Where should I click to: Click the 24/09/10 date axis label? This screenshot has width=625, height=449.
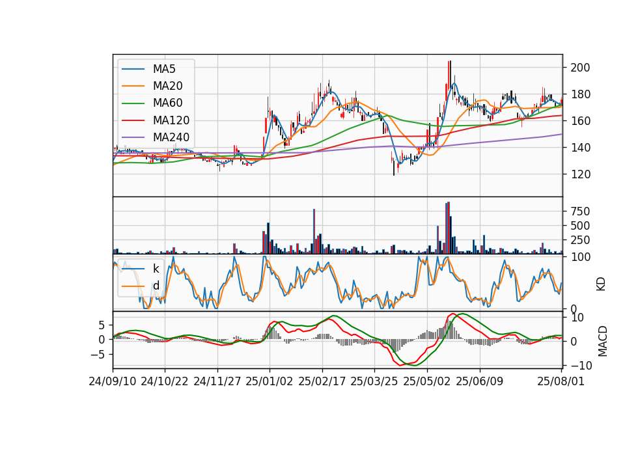pos(113,381)
